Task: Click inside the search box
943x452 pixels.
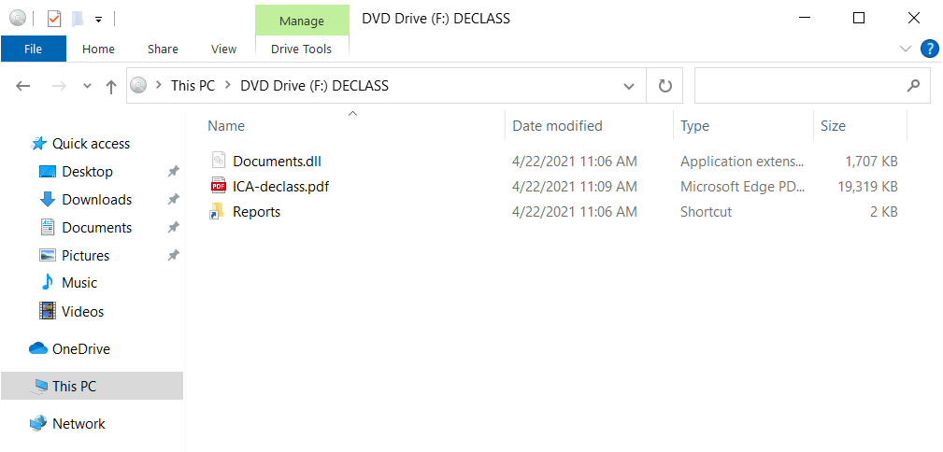Action: (x=799, y=86)
